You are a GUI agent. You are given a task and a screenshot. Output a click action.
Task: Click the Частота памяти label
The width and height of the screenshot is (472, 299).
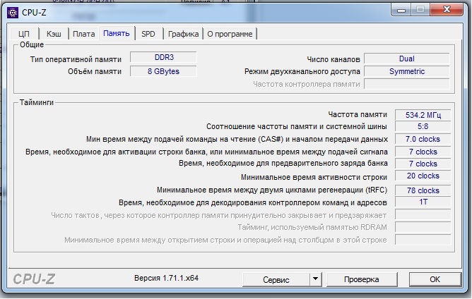(358, 114)
